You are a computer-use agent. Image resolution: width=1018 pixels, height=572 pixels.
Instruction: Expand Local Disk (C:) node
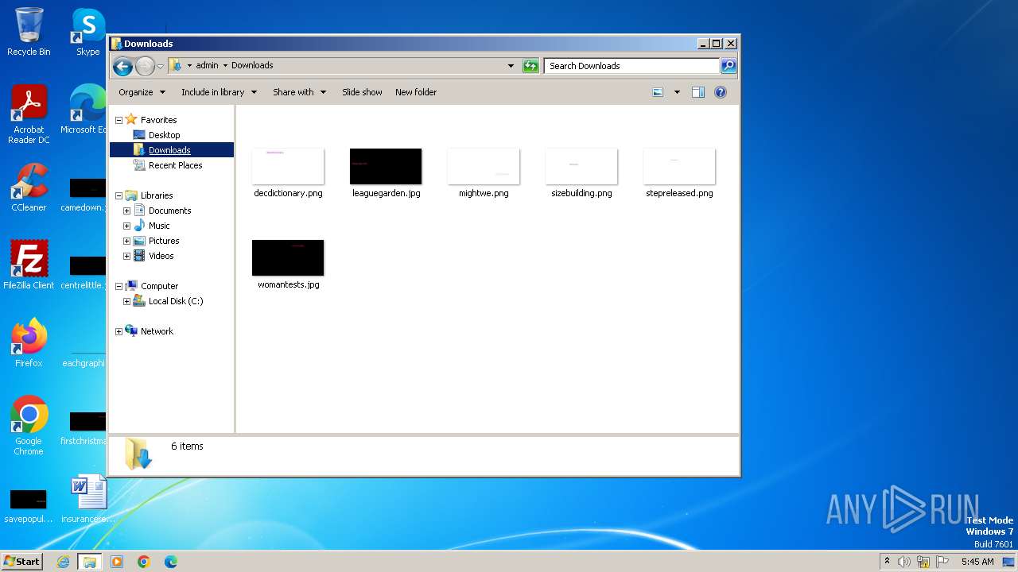coord(126,301)
